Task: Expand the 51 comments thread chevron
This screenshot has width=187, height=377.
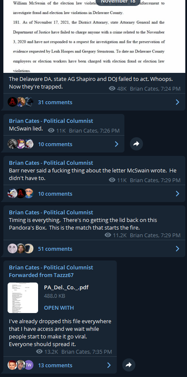Action: pos(177,249)
